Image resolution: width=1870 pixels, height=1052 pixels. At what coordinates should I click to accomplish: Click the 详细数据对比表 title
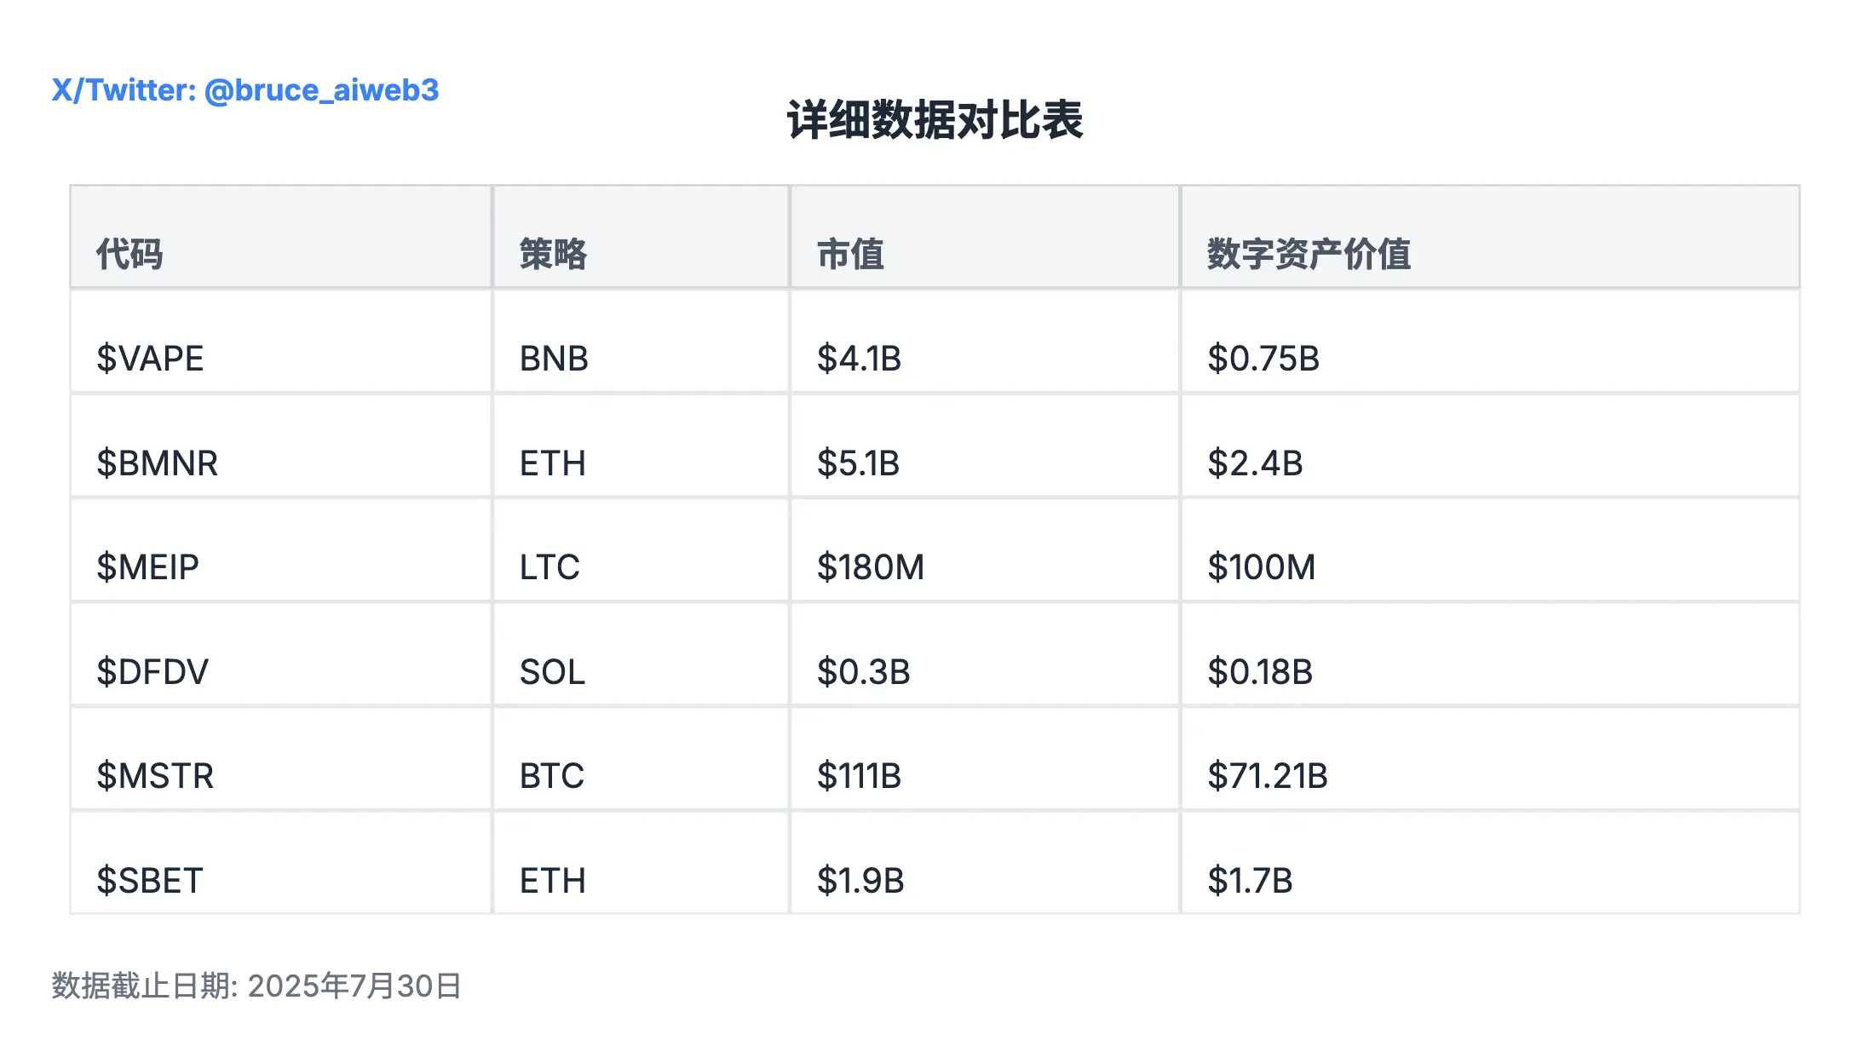tap(935, 120)
